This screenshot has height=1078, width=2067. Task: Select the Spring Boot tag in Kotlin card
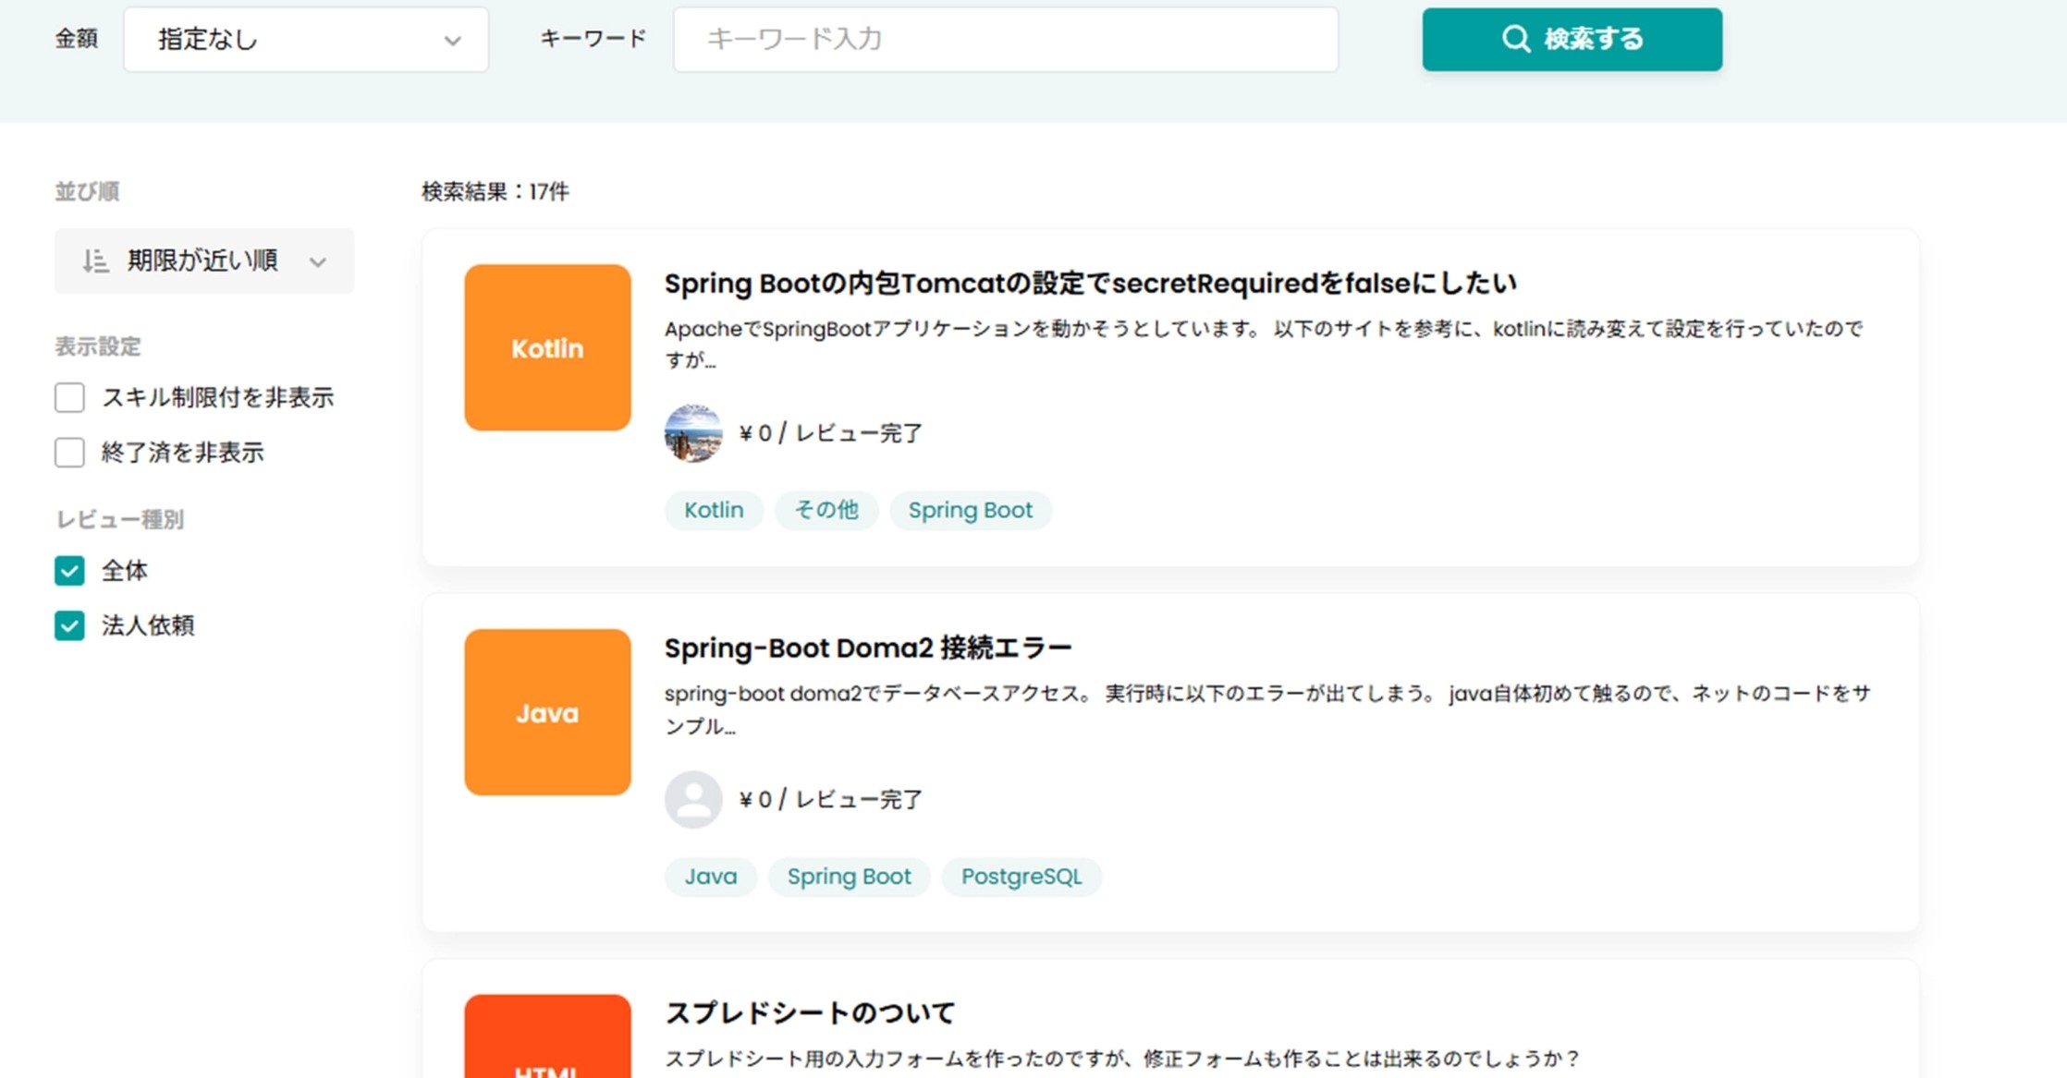point(971,511)
